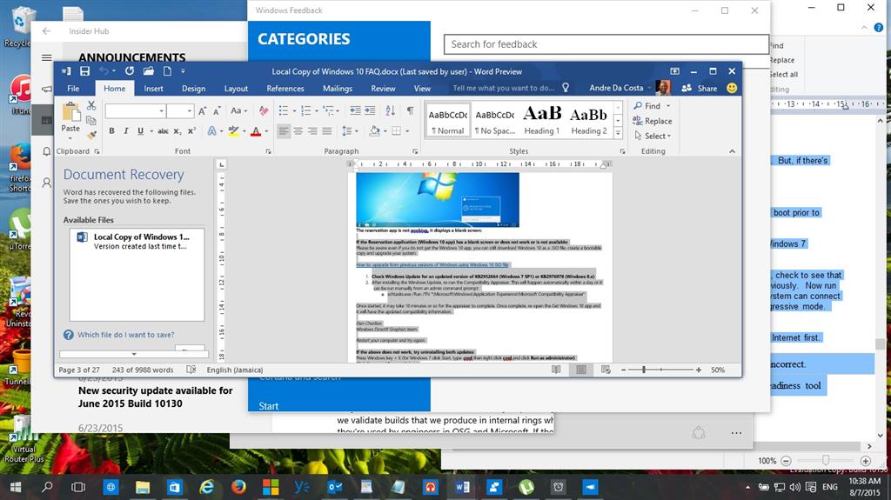Screen dimensions: 891x500
Task: Click the Share button
Action: tap(700, 88)
